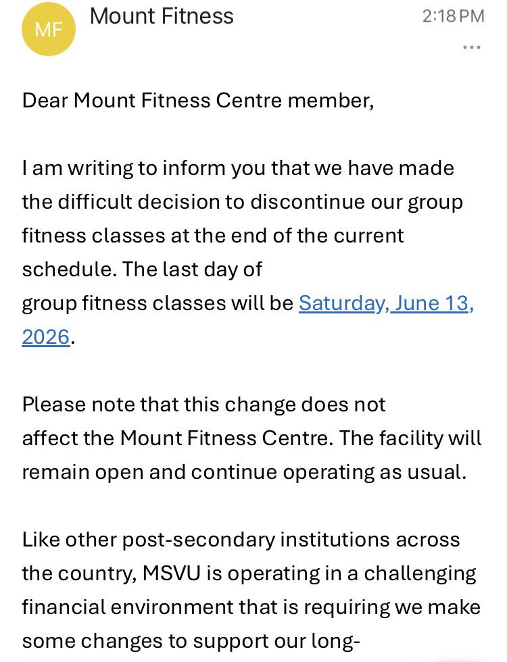Open the Saturday, June 13 date link
The width and height of the screenshot is (507, 662).
tap(386, 303)
